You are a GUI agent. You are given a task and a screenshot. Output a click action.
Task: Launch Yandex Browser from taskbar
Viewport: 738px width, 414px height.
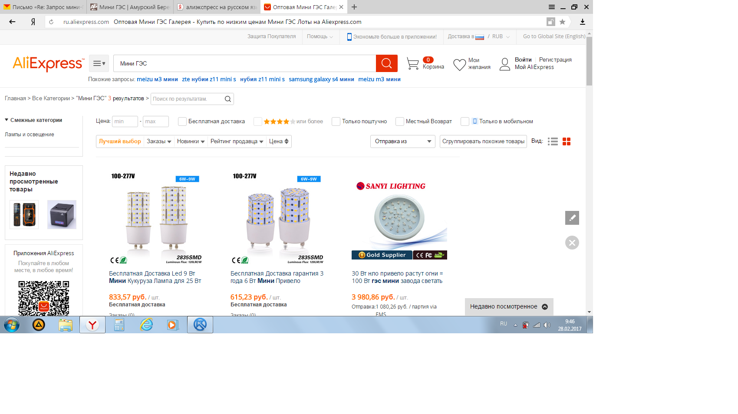click(92, 325)
